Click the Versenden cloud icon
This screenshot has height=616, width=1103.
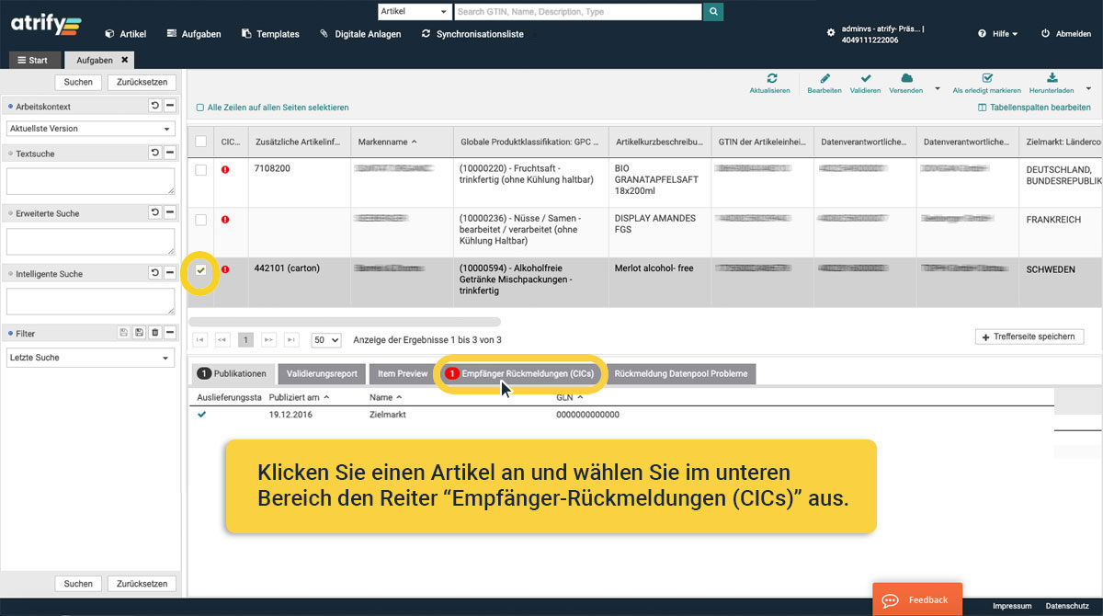[x=906, y=79]
